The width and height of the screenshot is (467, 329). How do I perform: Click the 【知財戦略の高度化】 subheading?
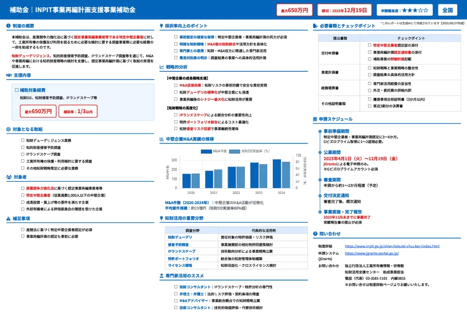tap(183, 108)
